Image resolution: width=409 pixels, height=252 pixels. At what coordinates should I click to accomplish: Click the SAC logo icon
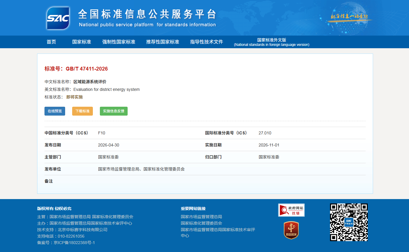pos(58,18)
